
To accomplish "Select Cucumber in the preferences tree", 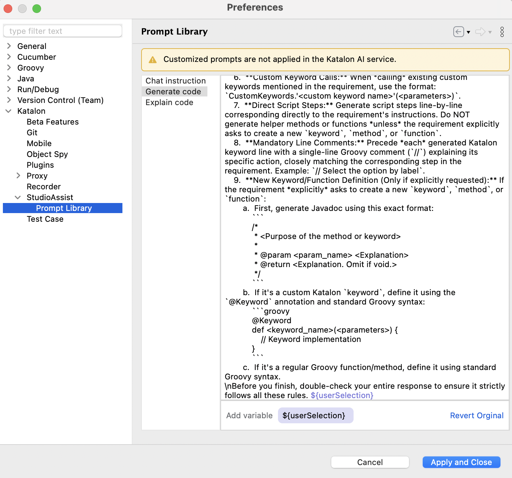I will (37, 57).
